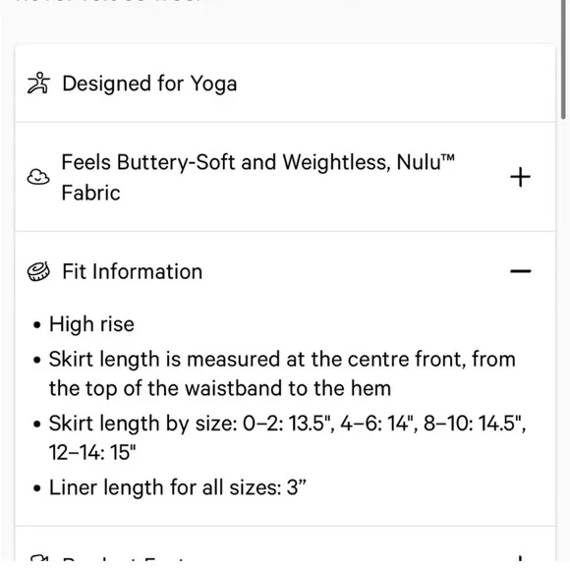Expand the Nulu Fabric section with plus
570x570 pixels.
pyautogui.click(x=520, y=177)
